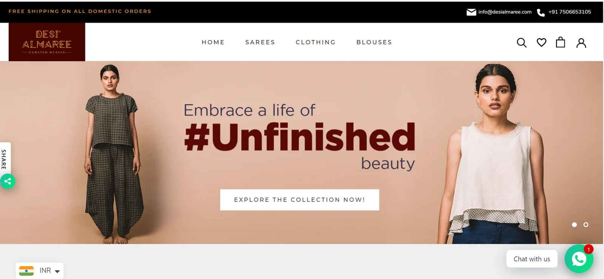Image resolution: width=604 pixels, height=279 pixels.
Task: Open the CLOTHING menu
Action: (x=316, y=42)
